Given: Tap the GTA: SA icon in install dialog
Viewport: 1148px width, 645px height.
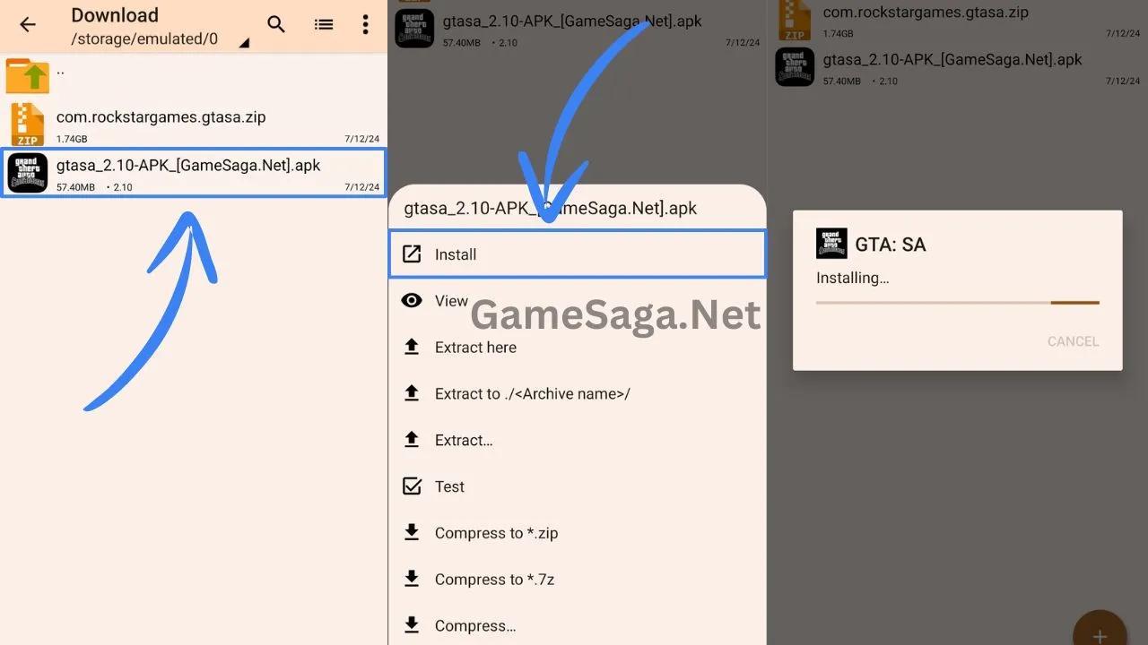Looking at the screenshot, I should pos(831,244).
